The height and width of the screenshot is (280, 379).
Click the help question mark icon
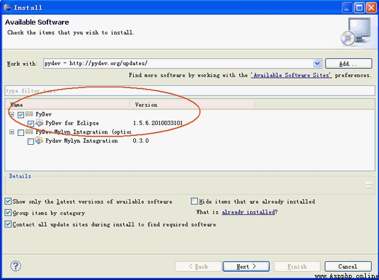16,266
